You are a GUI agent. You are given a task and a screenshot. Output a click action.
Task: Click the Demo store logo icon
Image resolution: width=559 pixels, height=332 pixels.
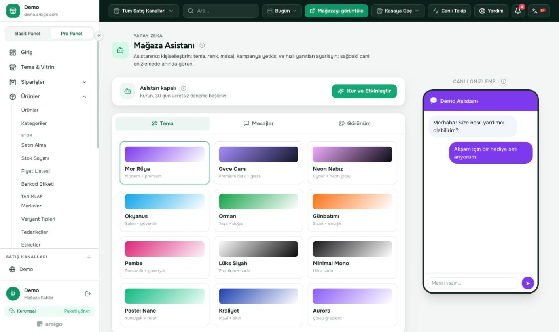pos(13,11)
